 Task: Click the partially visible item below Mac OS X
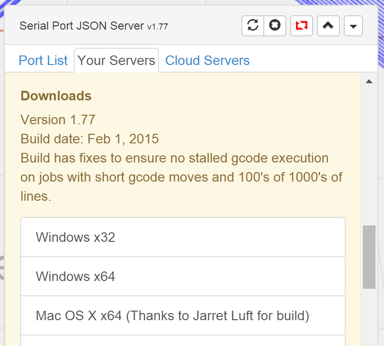(182, 341)
